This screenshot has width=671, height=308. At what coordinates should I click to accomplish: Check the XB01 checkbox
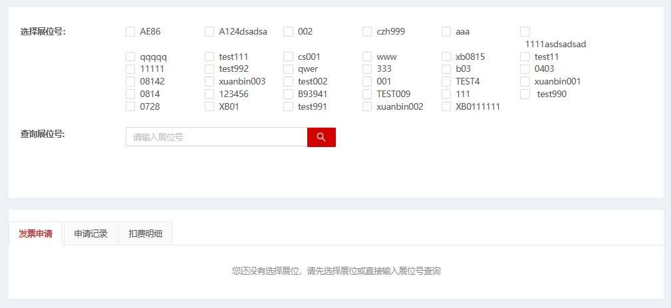tap(209, 107)
